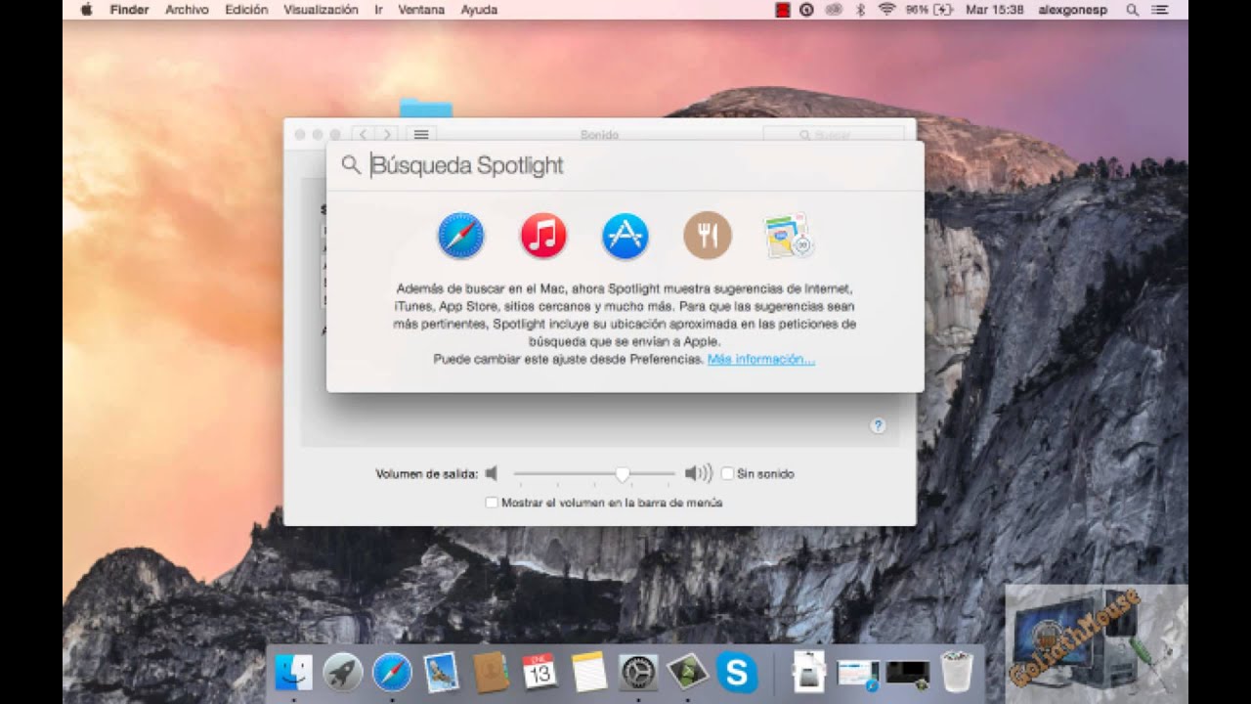This screenshot has height=704, width=1251.
Task: Click the Buscar field in Sonido window
Action: tap(834, 134)
